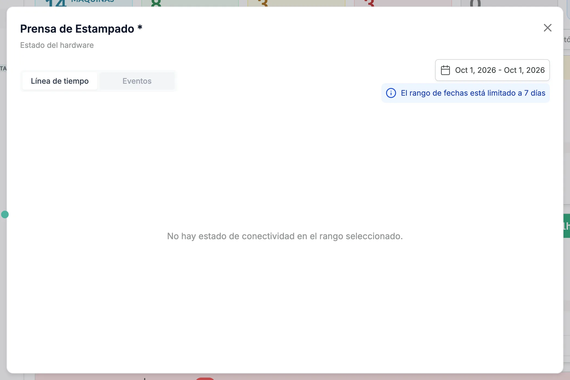Click the info icon beside date limit notice
Viewport: 570px width, 380px height.
tap(391, 93)
